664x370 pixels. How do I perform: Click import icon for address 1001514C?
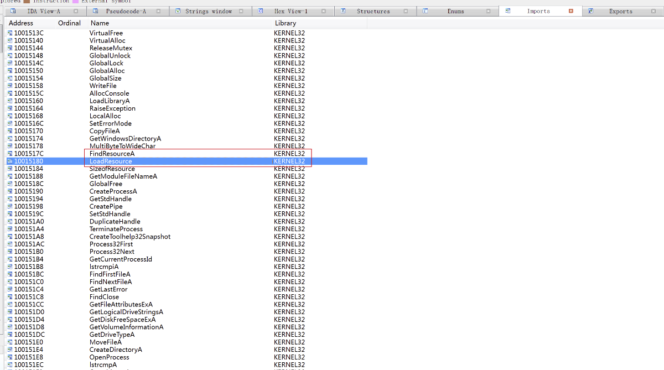[x=10, y=63]
